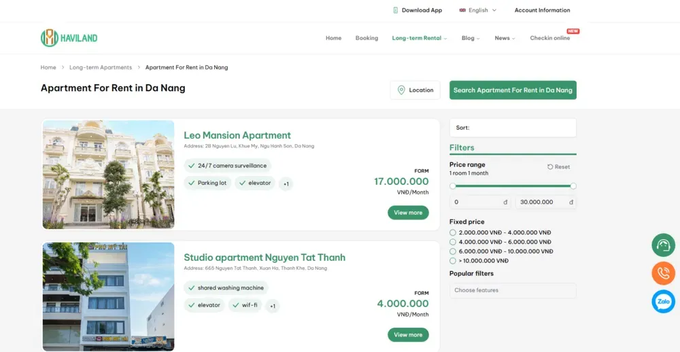Click the Reset circular arrow icon
Screen dimensions: 680x352
pos(550,167)
